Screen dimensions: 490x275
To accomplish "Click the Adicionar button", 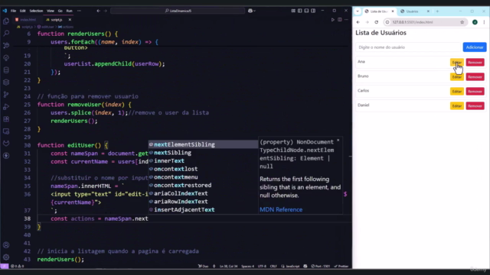I will 475,47.
